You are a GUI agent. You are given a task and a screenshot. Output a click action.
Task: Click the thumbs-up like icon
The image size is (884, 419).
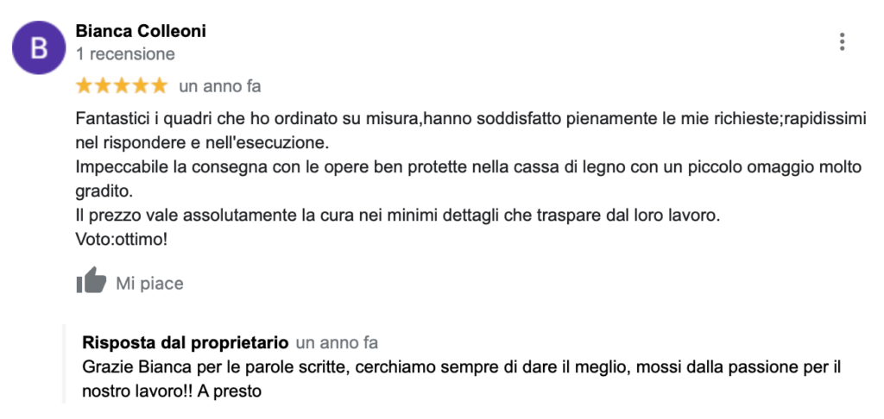[x=92, y=280]
